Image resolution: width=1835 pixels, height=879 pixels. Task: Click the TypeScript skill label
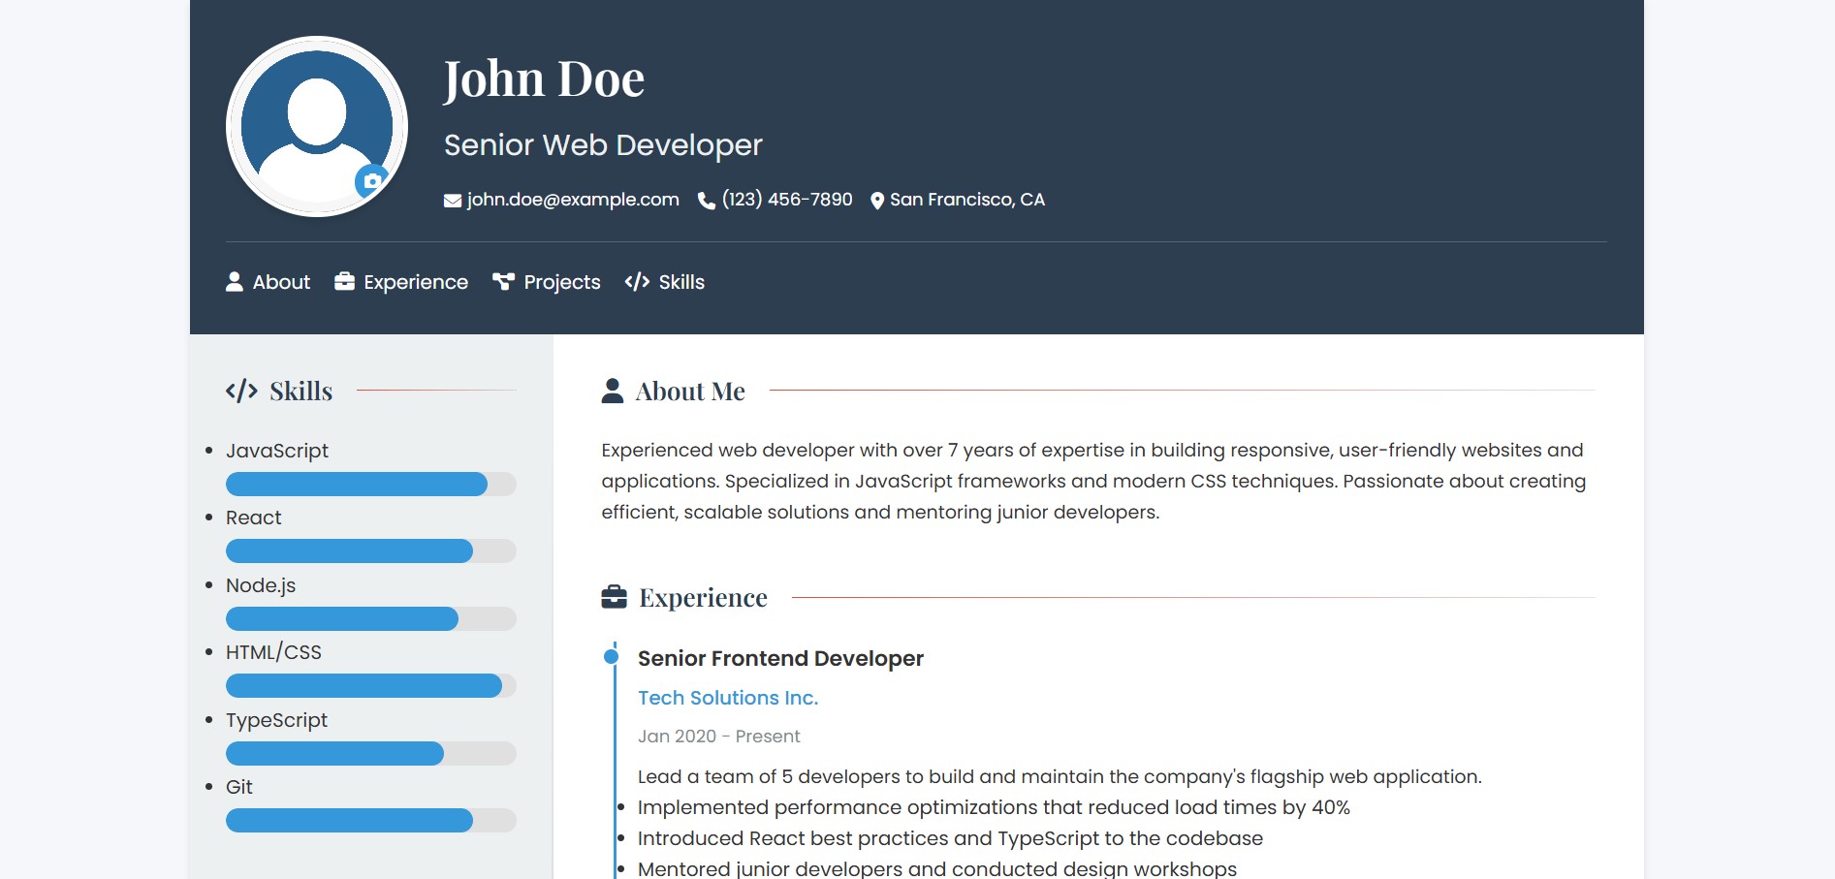276,720
